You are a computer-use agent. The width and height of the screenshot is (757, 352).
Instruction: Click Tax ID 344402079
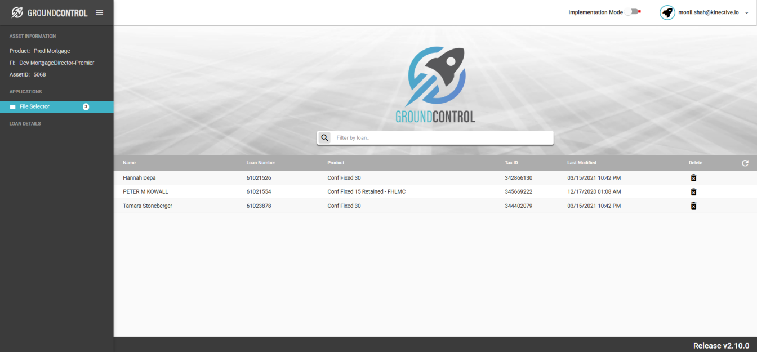pyautogui.click(x=519, y=206)
